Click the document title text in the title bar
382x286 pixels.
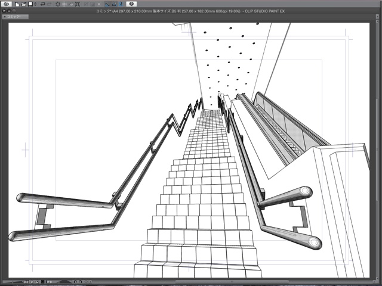click(190, 11)
